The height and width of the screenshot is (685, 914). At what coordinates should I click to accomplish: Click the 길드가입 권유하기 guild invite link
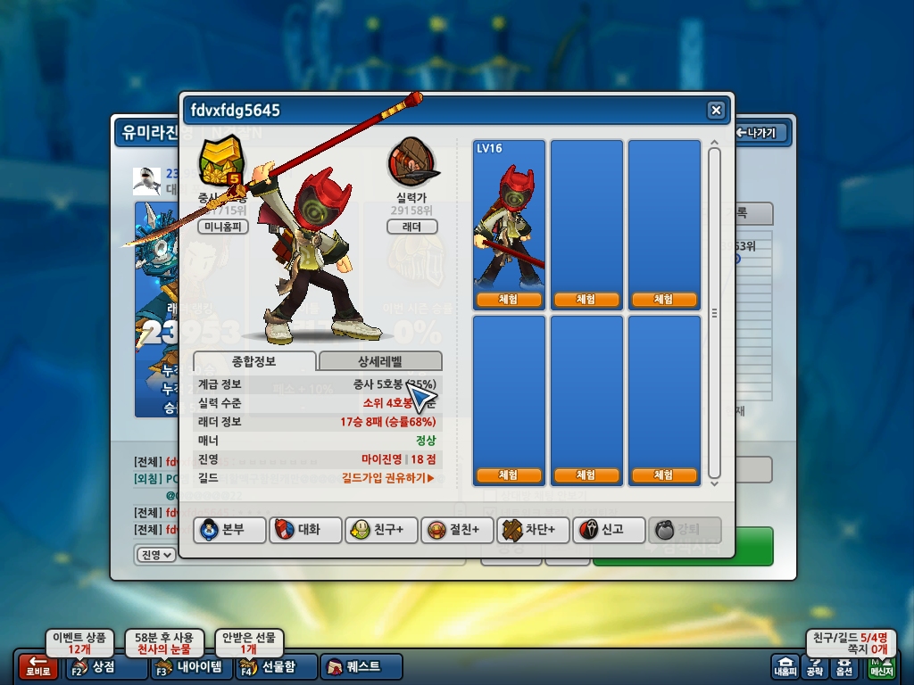click(388, 478)
